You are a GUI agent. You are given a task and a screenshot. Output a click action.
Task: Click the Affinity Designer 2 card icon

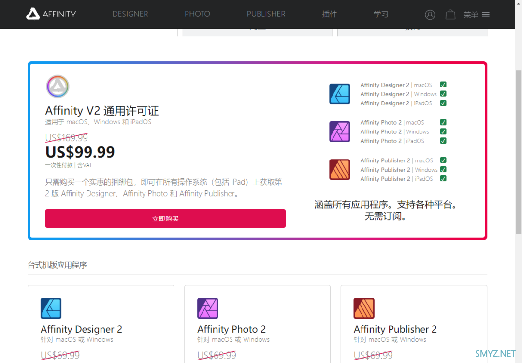pyautogui.click(x=51, y=308)
